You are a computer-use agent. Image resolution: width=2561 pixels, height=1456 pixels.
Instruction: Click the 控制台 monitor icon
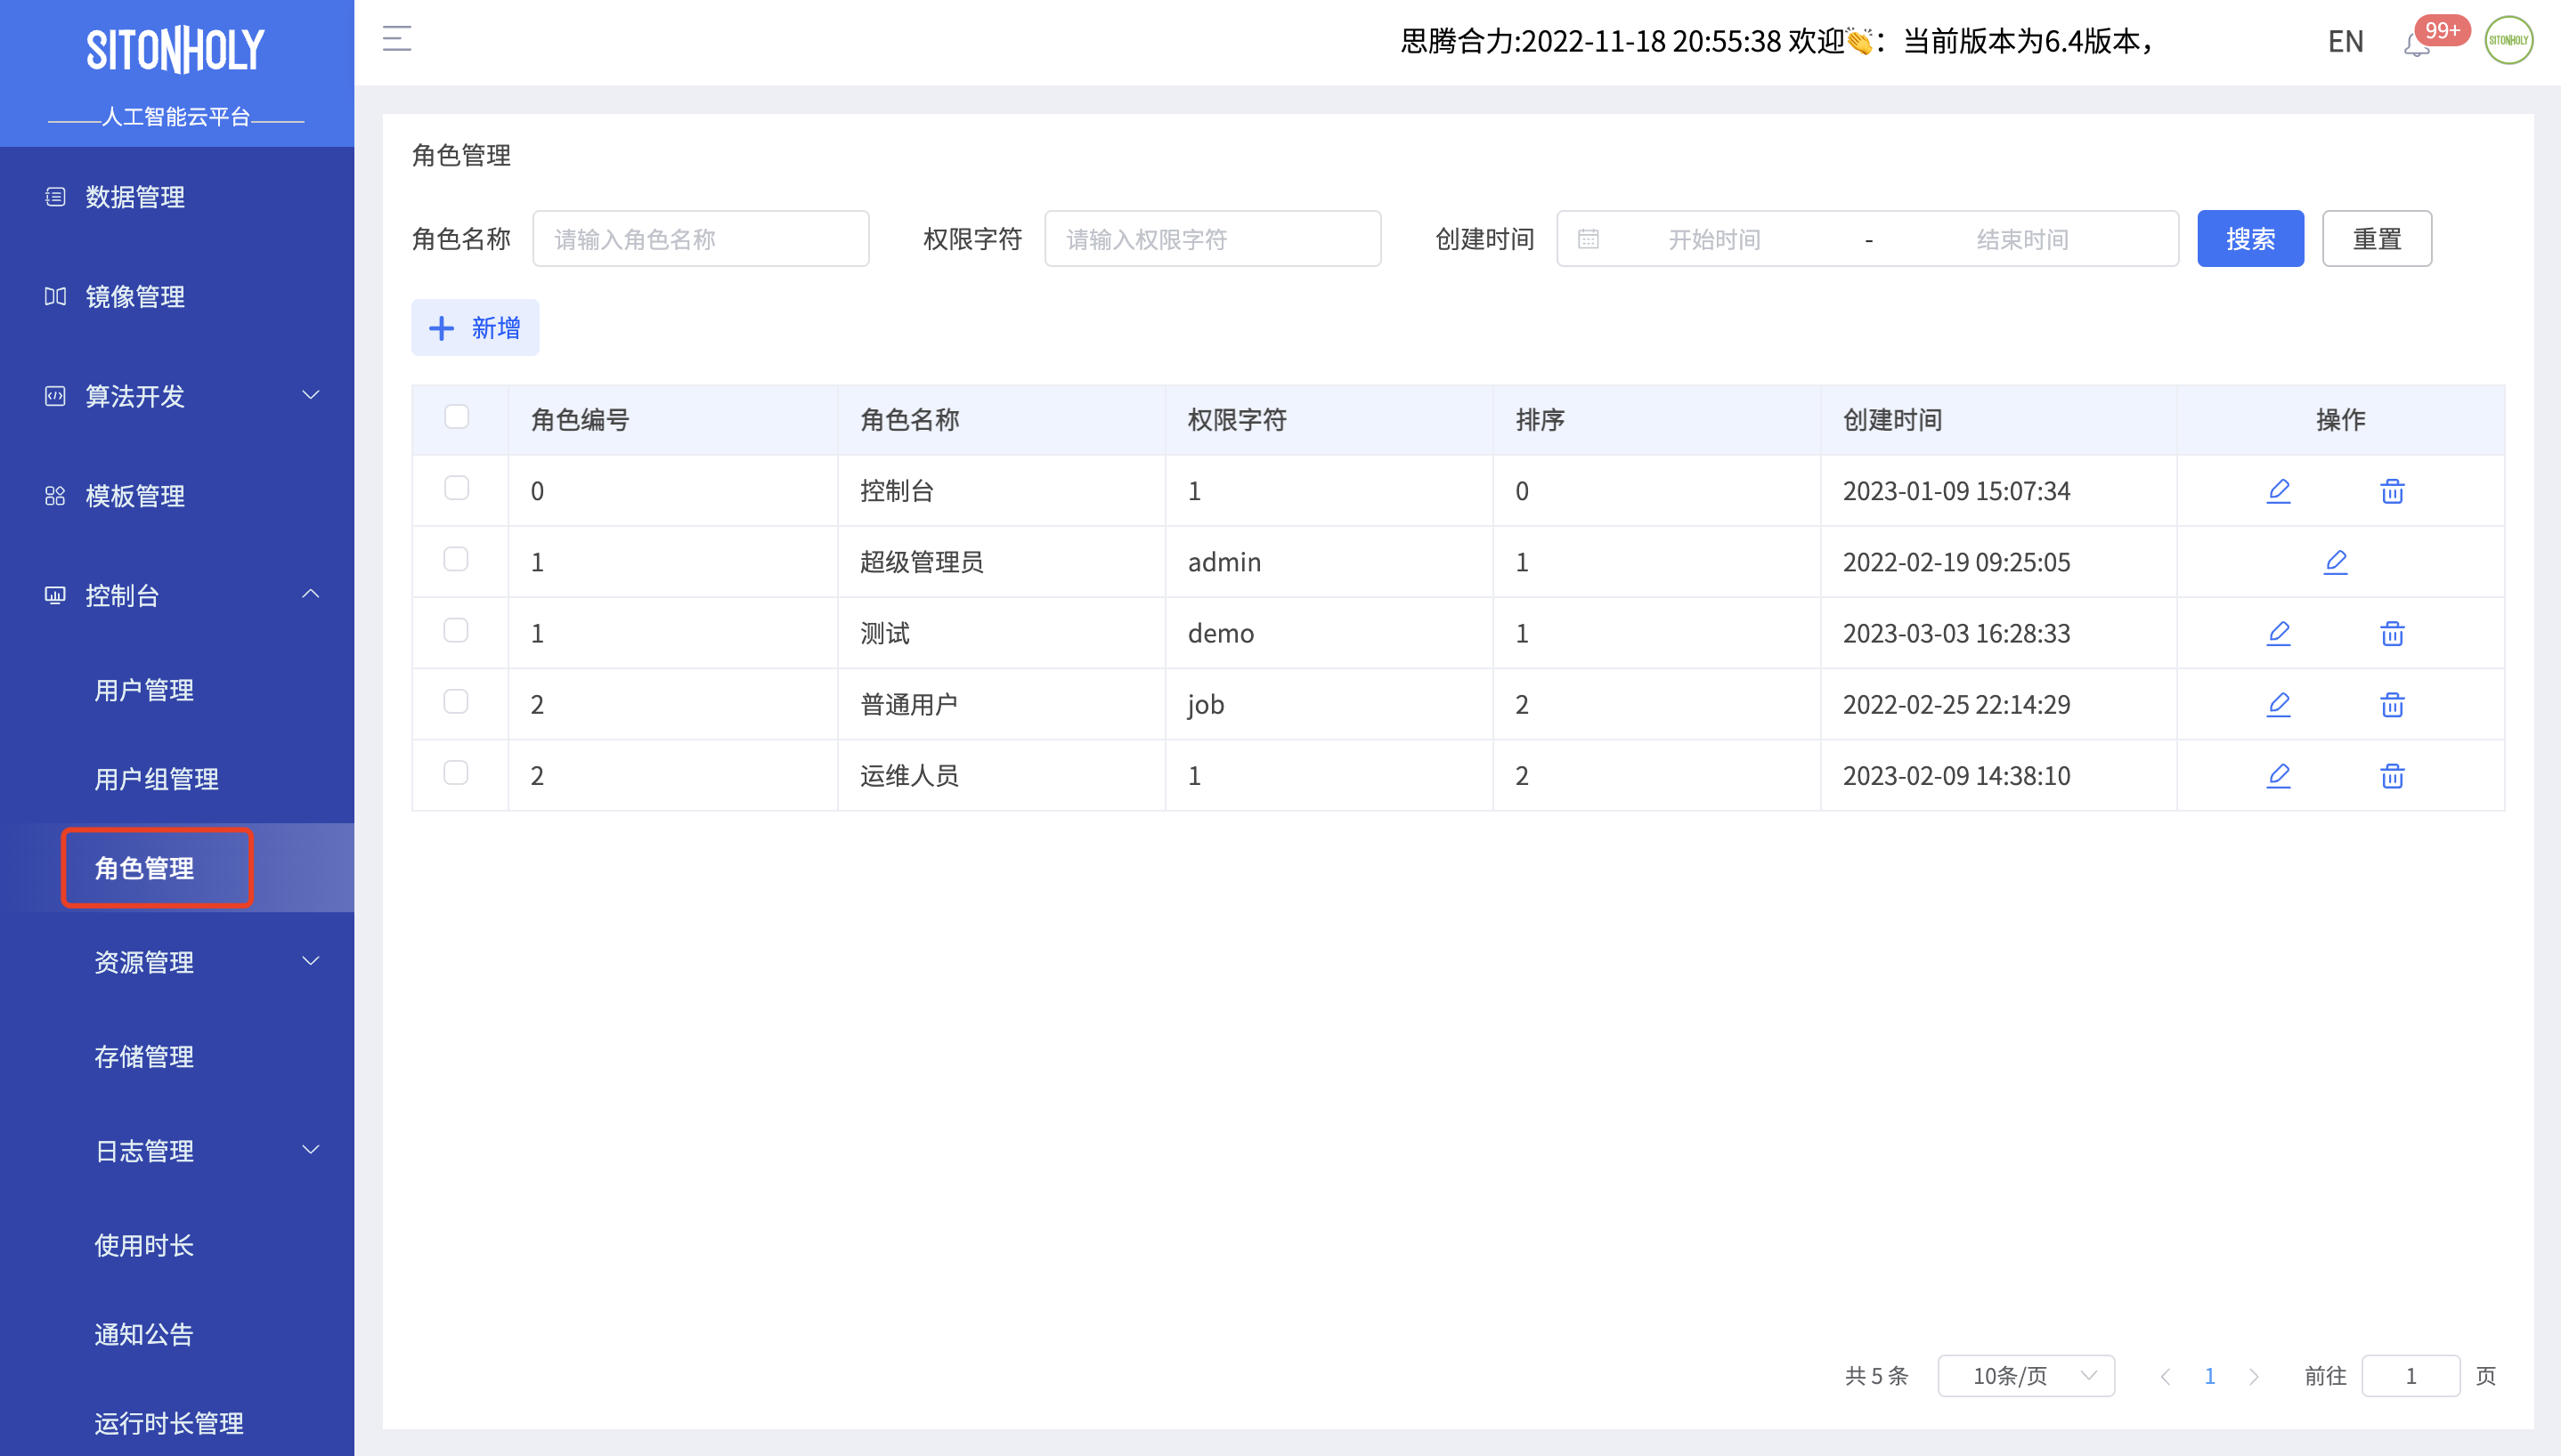coord(55,596)
